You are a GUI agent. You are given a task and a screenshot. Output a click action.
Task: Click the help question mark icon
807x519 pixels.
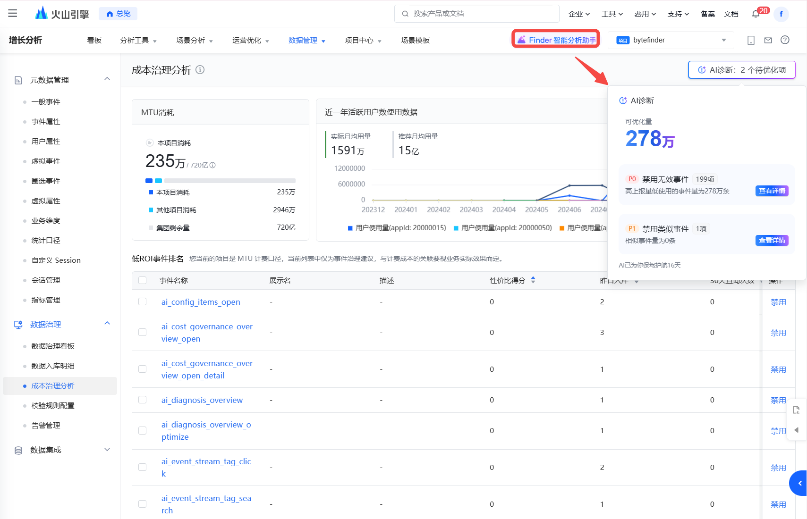tap(785, 40)
